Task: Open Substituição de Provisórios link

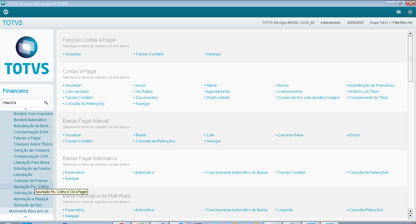Action: pyautogui.click(x=372, y=86)
